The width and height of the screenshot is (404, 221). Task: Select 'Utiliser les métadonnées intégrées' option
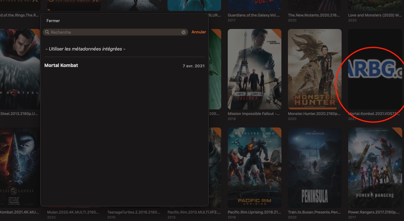(85, 49)
